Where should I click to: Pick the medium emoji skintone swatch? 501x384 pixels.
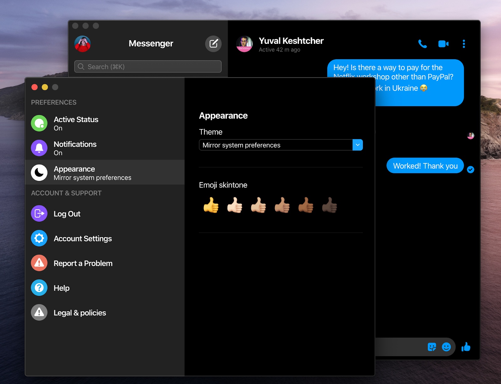(x=282, y=205)
